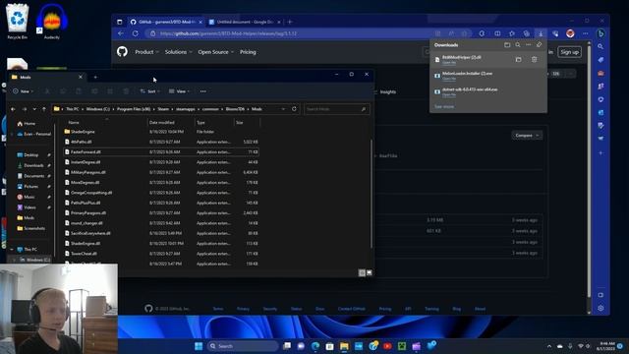This screenshot has height=354, width=629.
Task: Expand the GitHub Open Source menu
Action: pyautogui.click(x=216, y=52)
